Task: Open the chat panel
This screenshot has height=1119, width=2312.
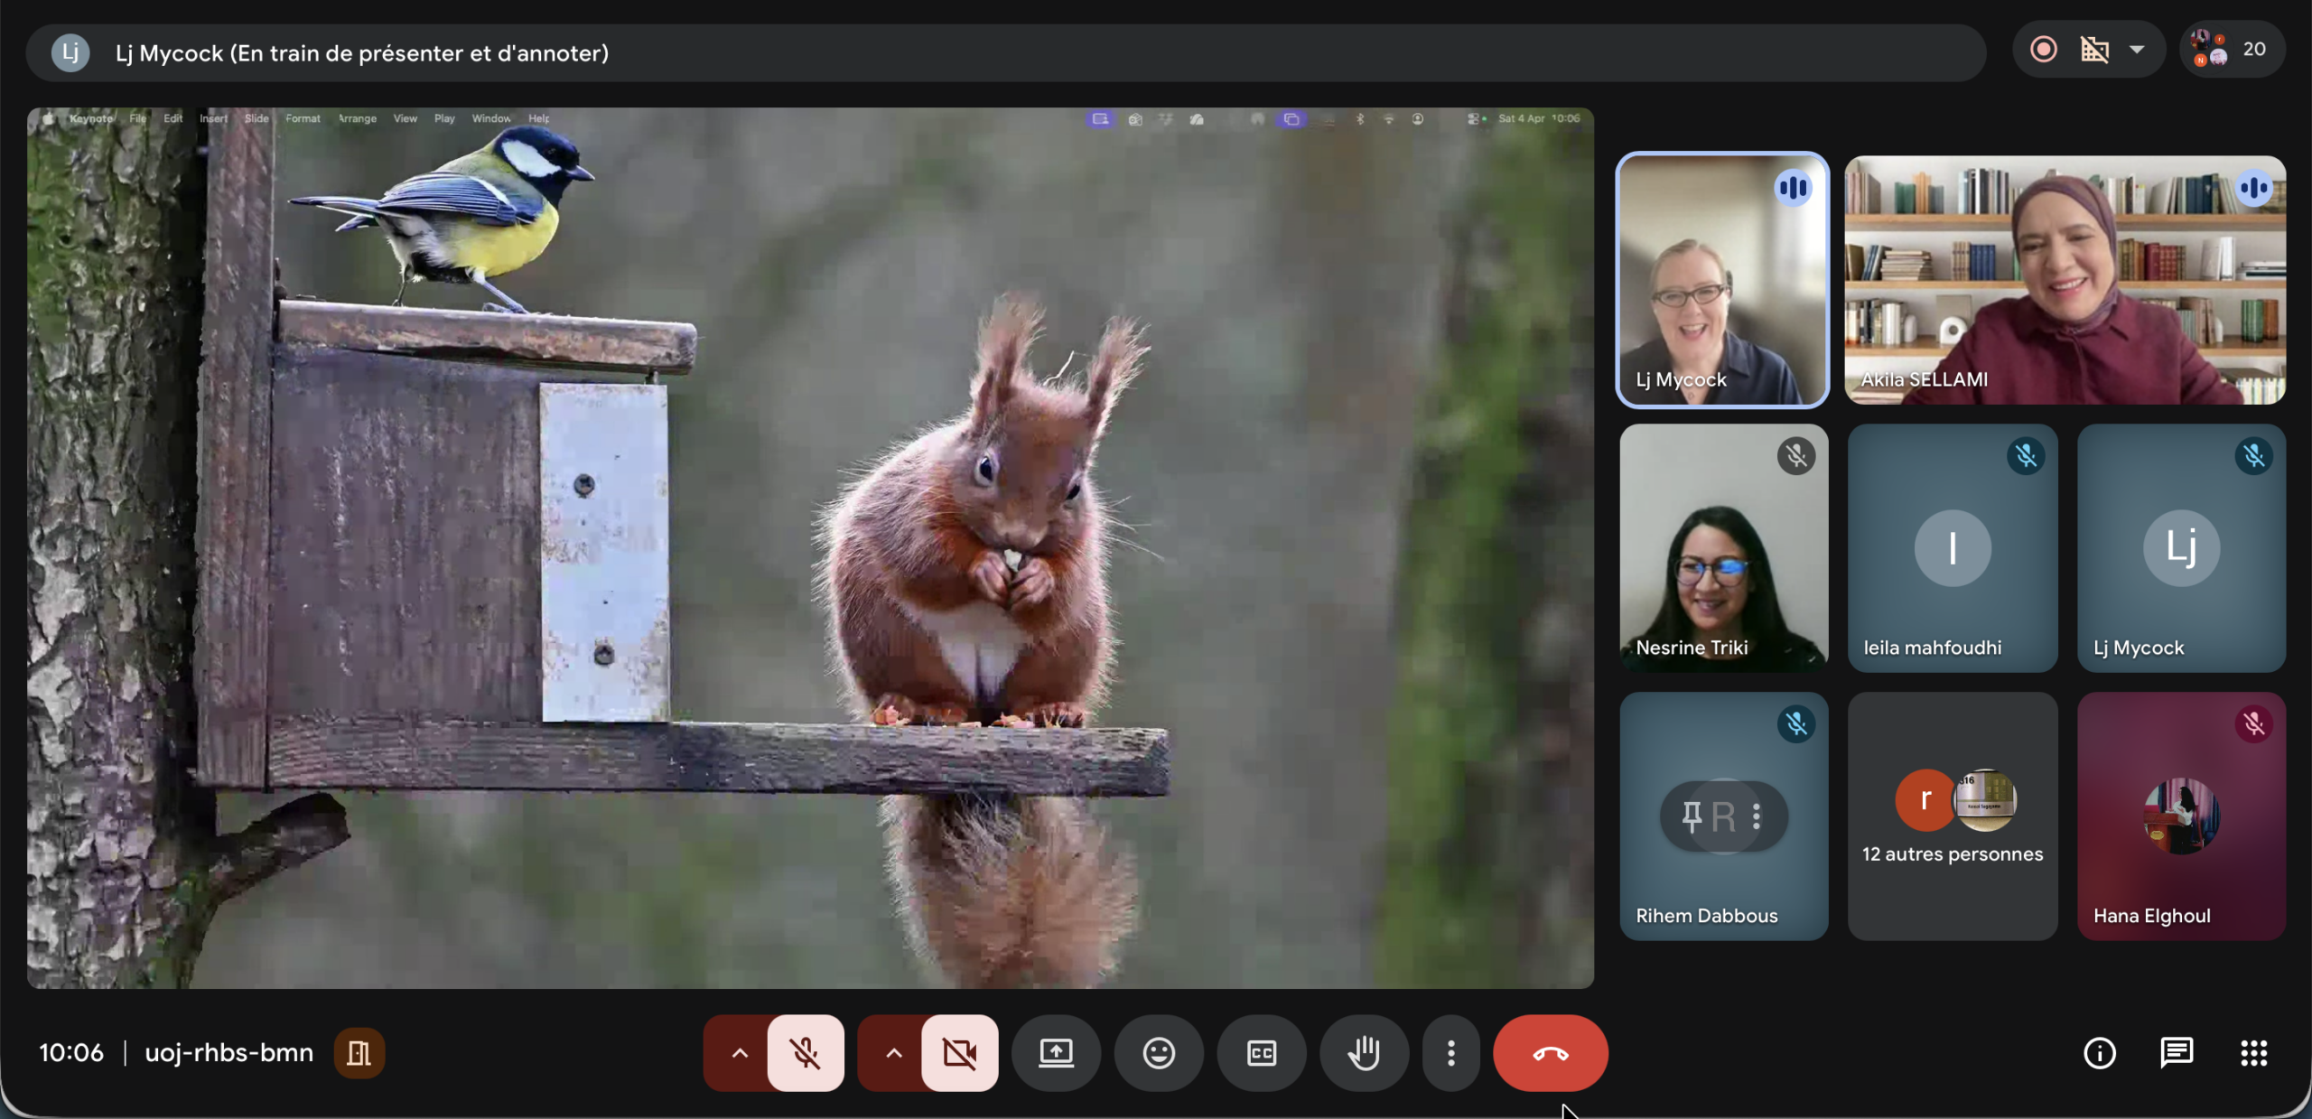Action: point(2177,1053)
